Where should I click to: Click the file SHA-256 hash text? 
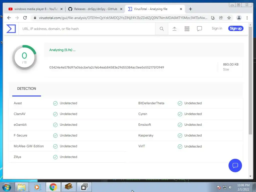(106, 67)
